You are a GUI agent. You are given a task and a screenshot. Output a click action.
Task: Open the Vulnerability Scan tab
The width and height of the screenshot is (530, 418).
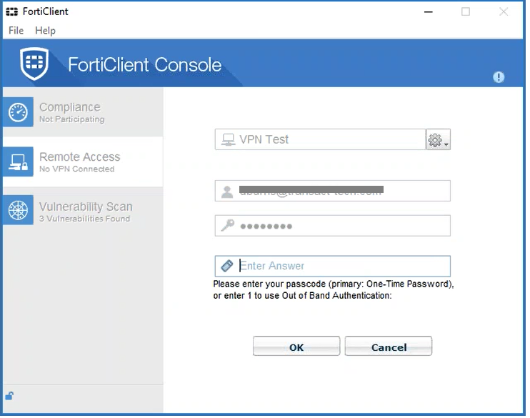[x=83, y=210]
